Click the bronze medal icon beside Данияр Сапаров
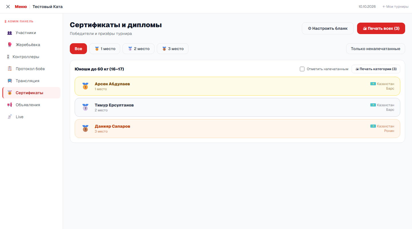The image size is (412, 229). coord(85,129)
